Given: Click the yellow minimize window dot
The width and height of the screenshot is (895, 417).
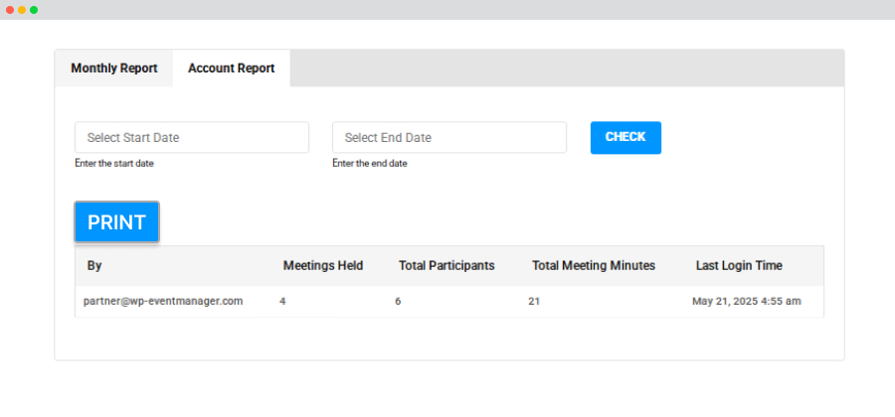Looking at the screenshot, I should pos(22,10).
